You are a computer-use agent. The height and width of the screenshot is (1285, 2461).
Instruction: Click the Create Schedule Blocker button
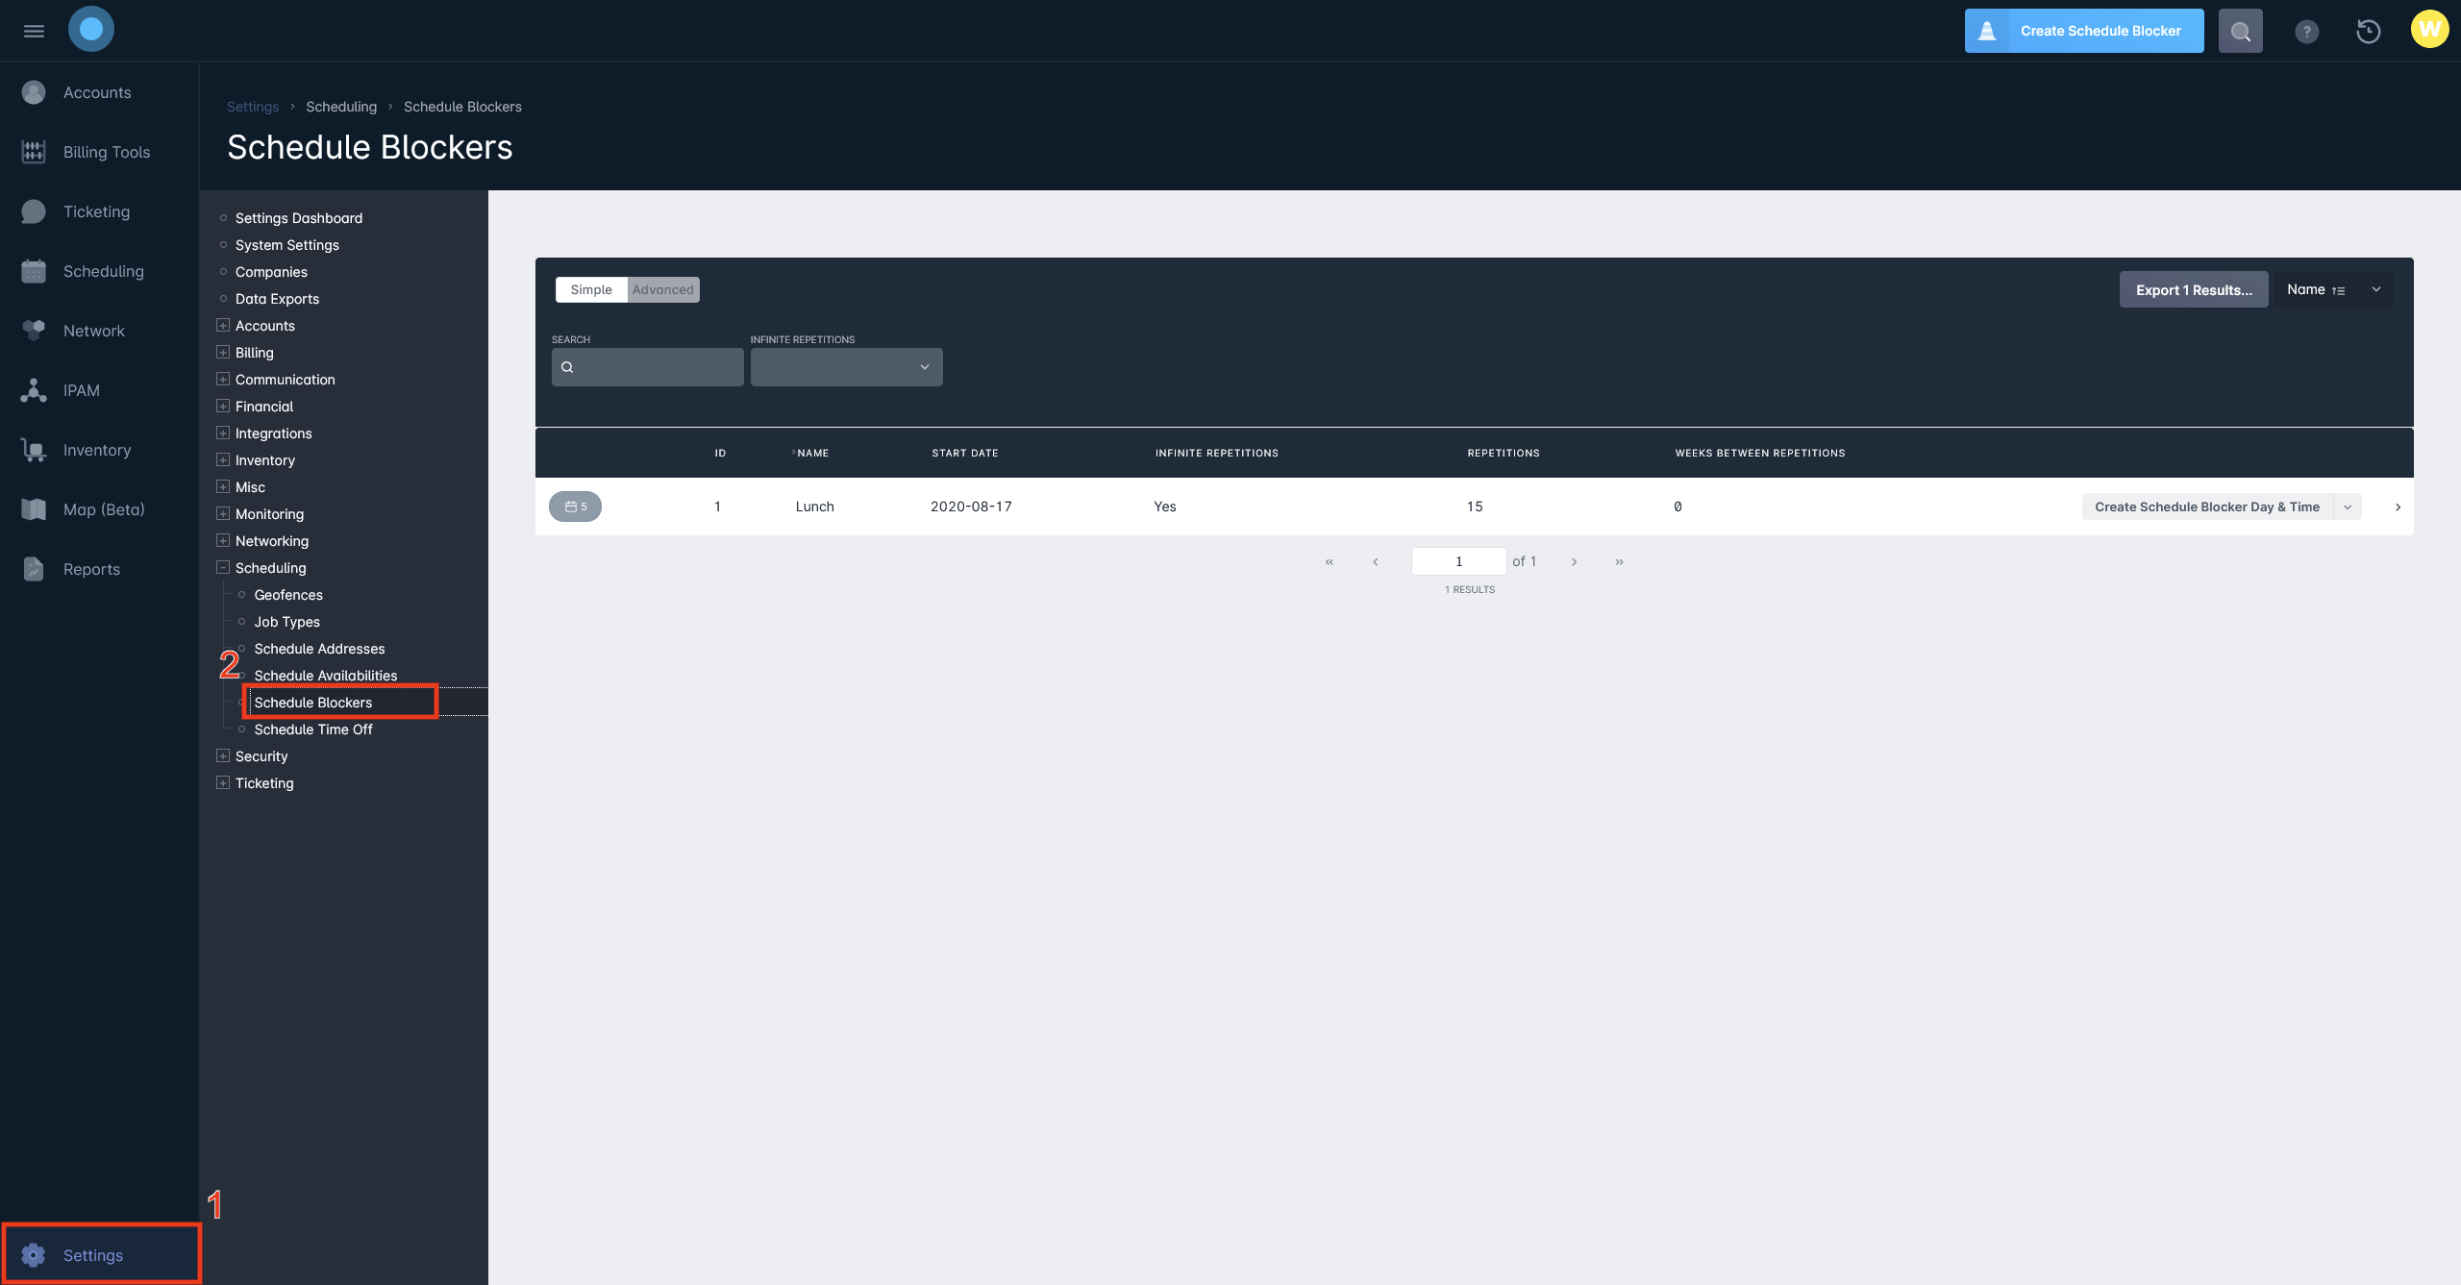(2084, 31)
